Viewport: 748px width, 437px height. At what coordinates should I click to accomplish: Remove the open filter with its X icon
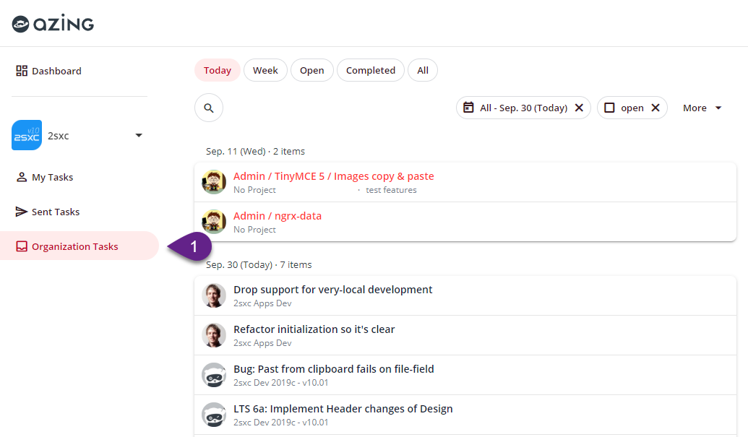click(655, 108)
